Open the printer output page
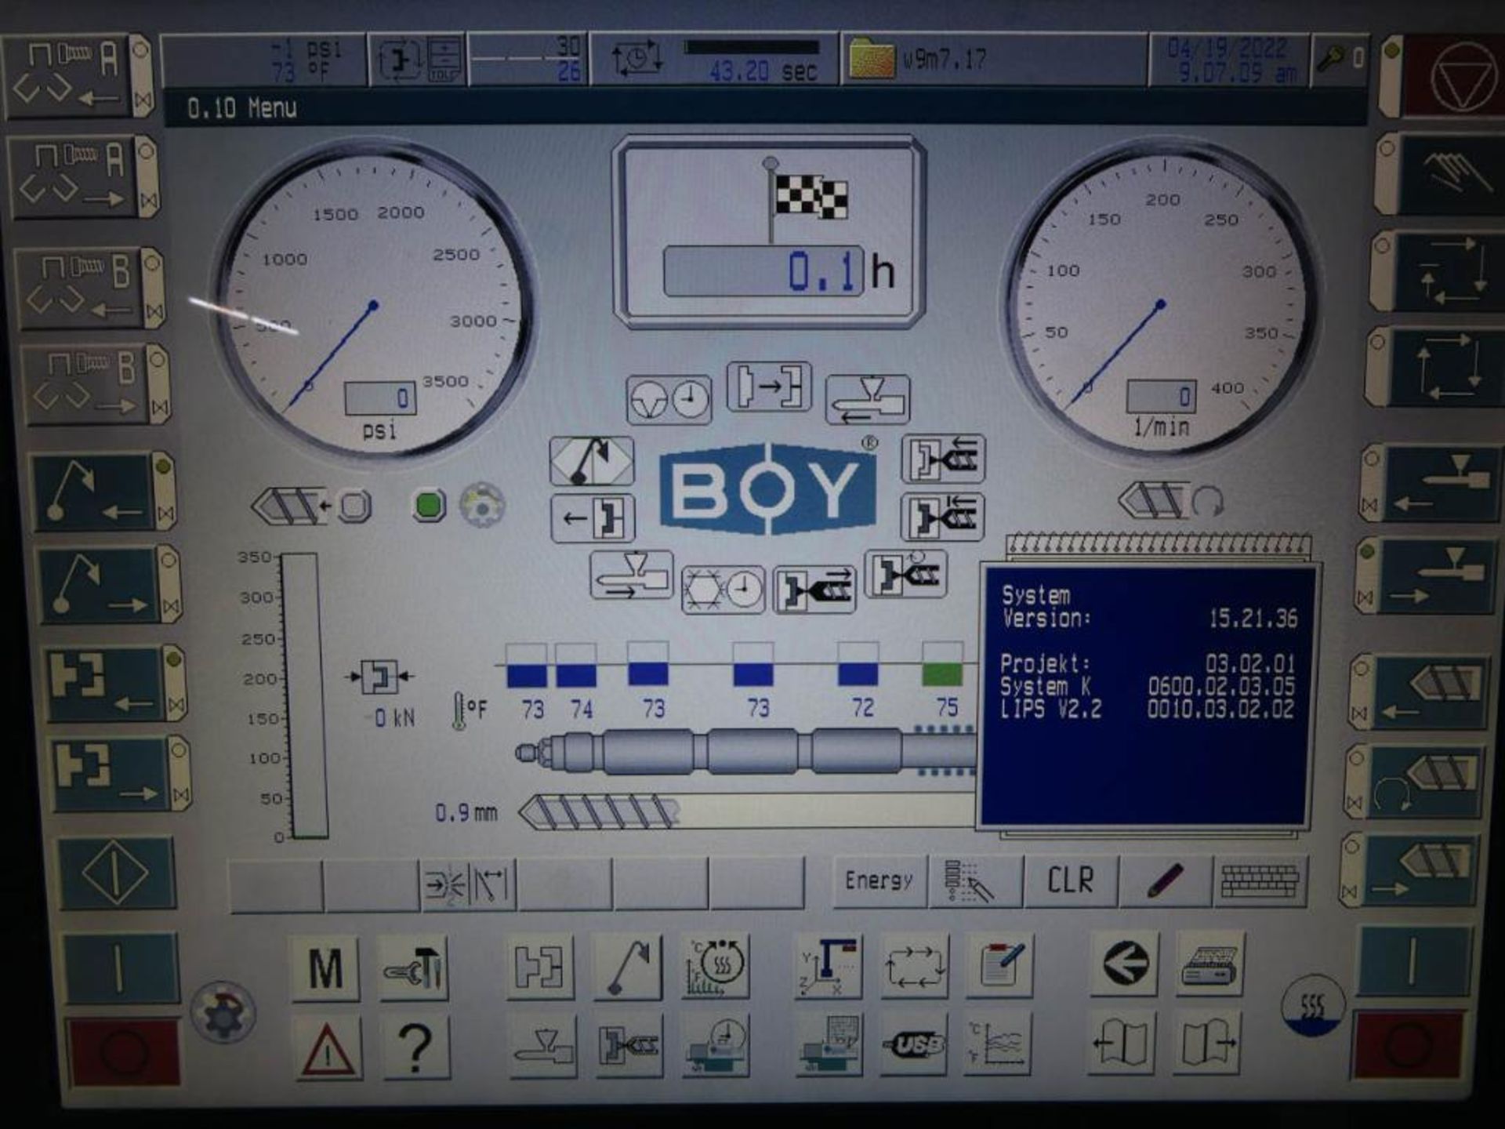The image size is (1505, 1129). click(x=1209, y=964)
